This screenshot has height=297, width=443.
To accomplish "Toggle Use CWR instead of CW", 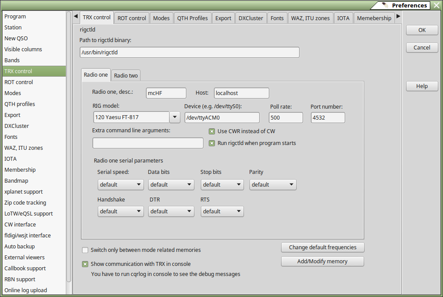I will coord(212,131).
